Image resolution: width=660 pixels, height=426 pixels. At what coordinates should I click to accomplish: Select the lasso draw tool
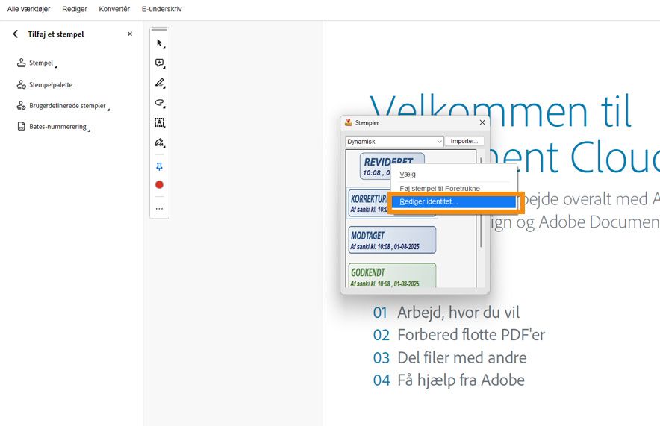coord(160,103)
